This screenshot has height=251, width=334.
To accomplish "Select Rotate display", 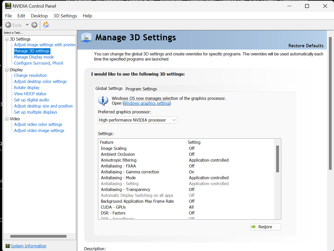I will 27,88.
